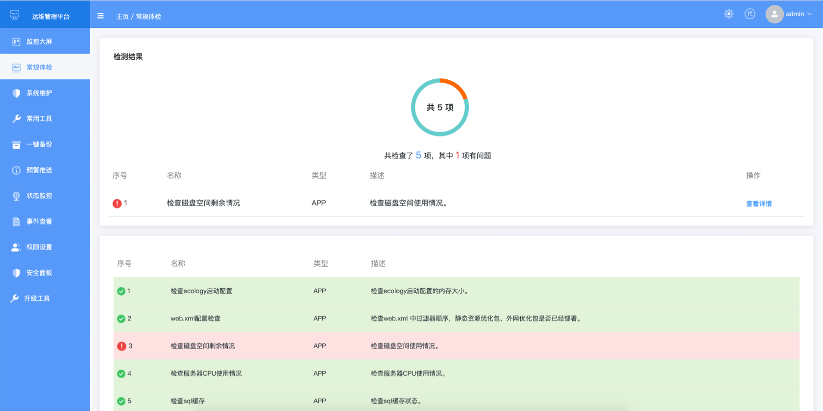This screenshot has height=411, width=823.
Task: Open 事件查看 in the sidebar
Action: coord(45,221)
